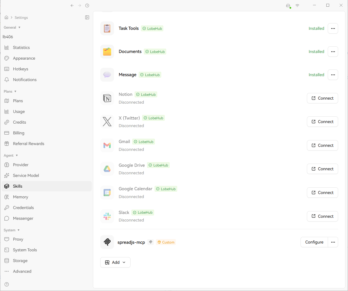
Task: Click the Slack logo icon
Action: (107, 216)
